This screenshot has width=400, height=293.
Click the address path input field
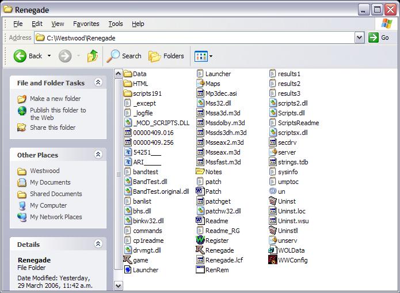tap(196, 37)
